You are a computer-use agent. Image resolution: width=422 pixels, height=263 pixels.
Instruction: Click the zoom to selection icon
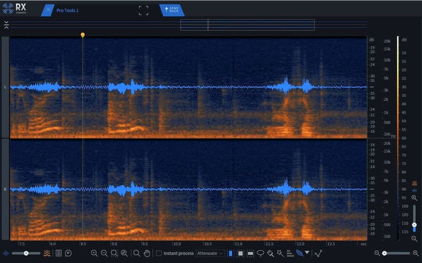point(114,253)
